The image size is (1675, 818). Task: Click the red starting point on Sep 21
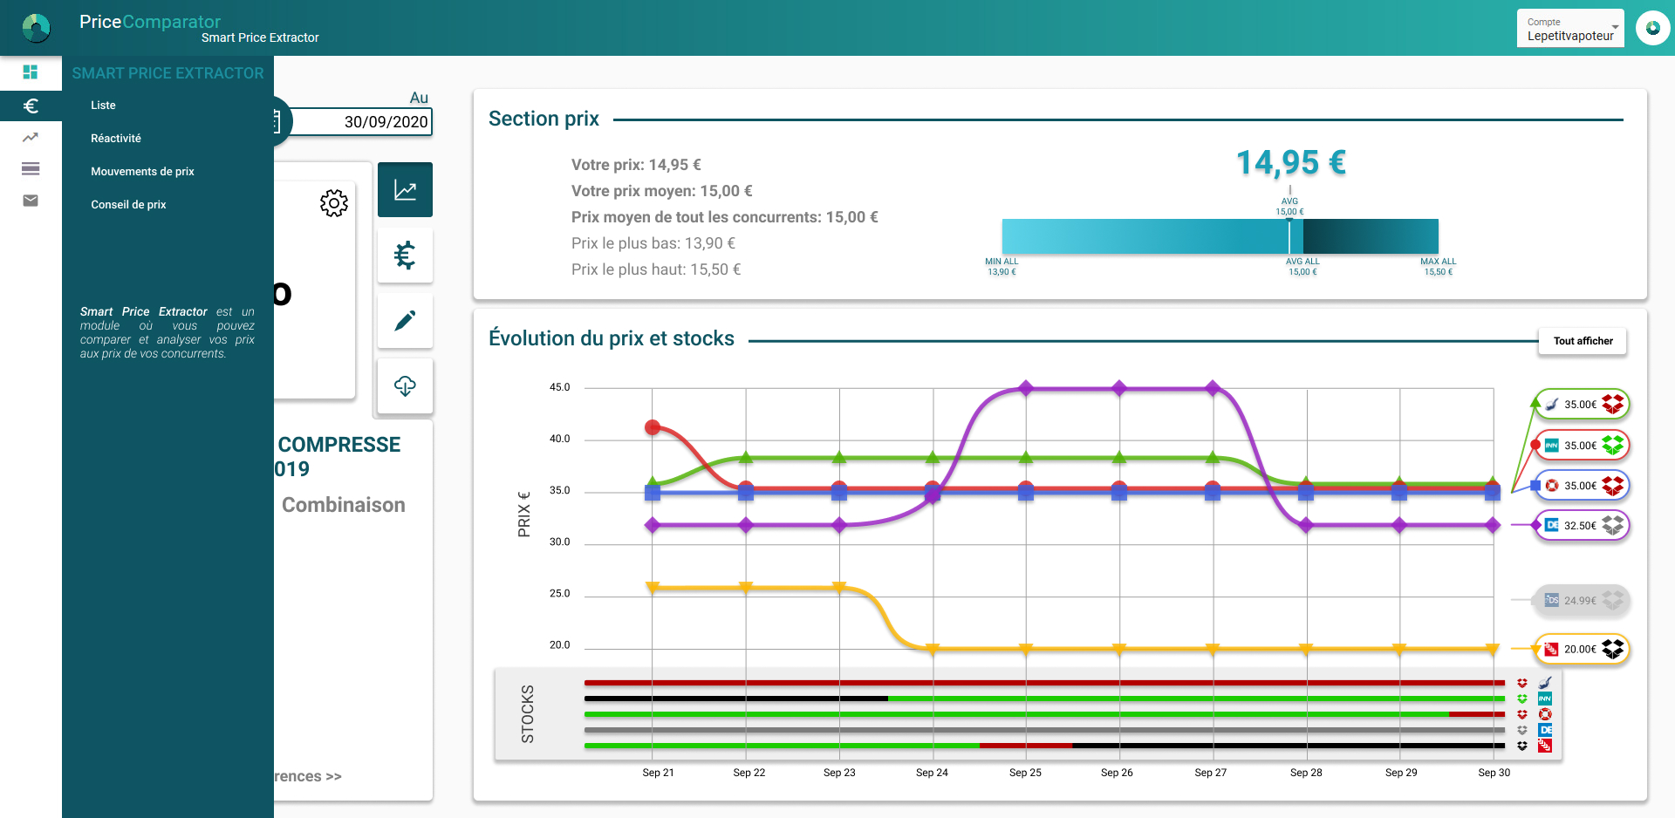[x=653, y=427]
